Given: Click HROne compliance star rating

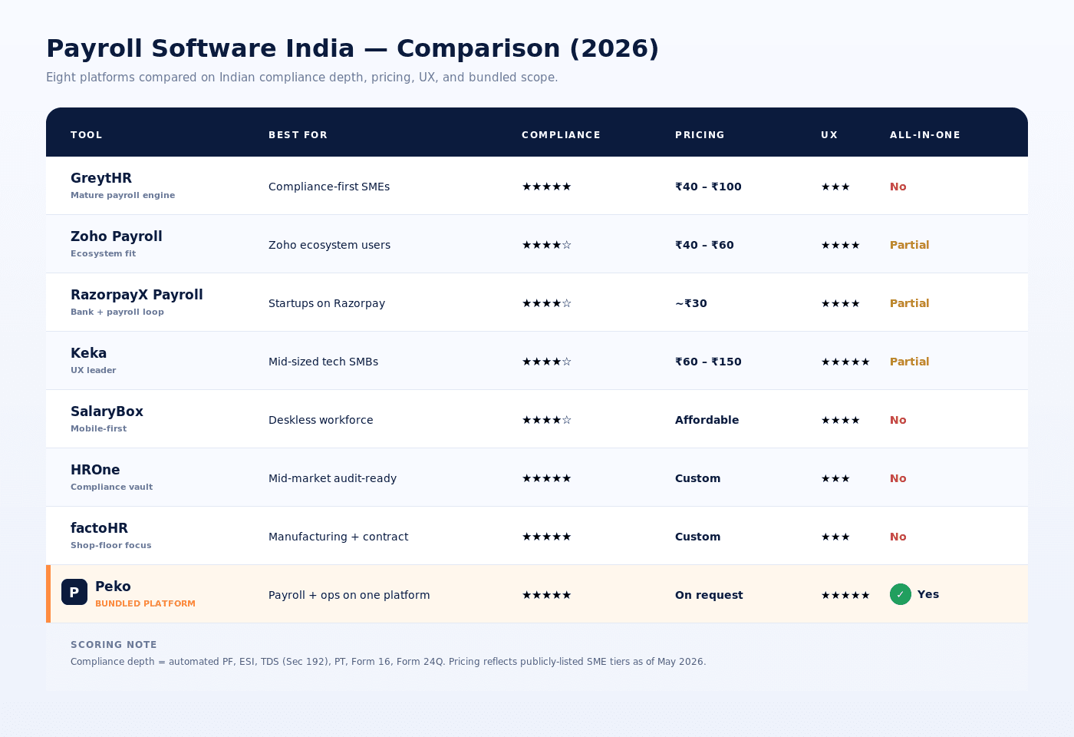Looking at the screenshot, I should [x=546, y=478].
